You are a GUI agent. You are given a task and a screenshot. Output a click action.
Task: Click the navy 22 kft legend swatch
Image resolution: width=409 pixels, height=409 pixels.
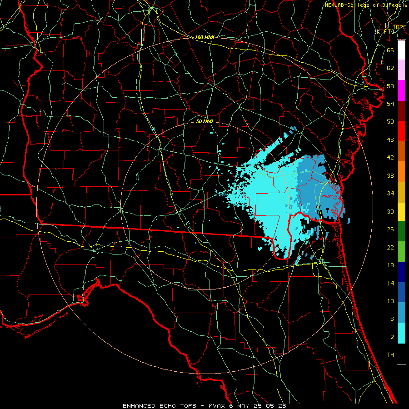tap(401, 272)
